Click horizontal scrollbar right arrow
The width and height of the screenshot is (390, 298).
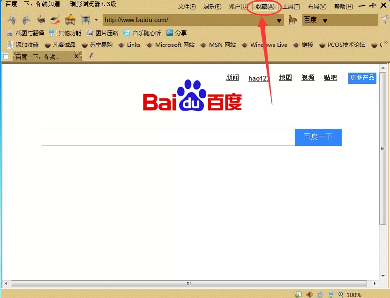click(375, 283)
